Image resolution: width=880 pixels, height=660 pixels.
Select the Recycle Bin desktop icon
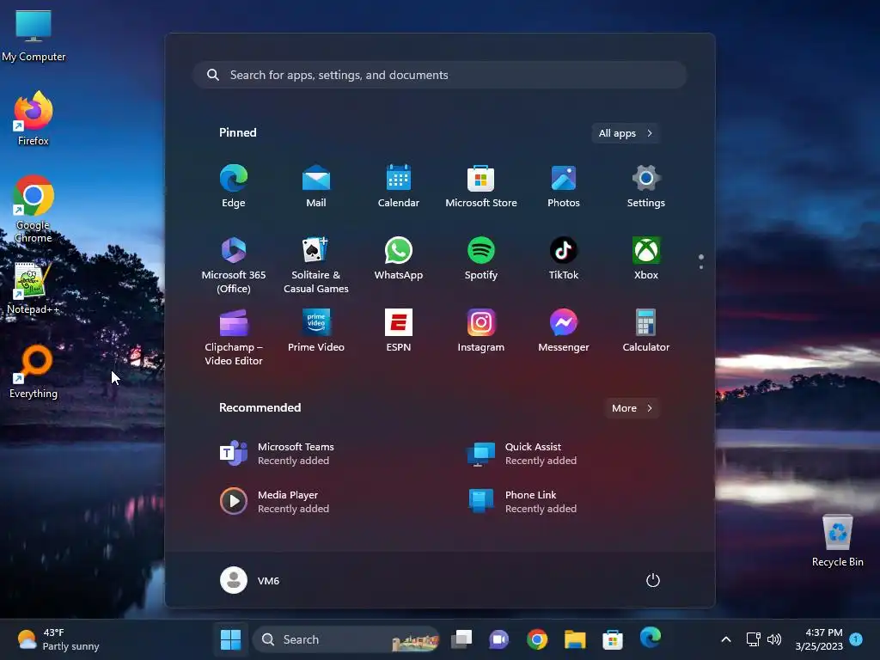pyautogui.click(x=837, y=540)
